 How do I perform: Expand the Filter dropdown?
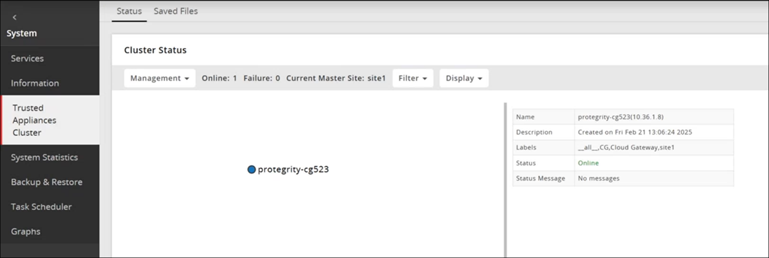point(412,78)
